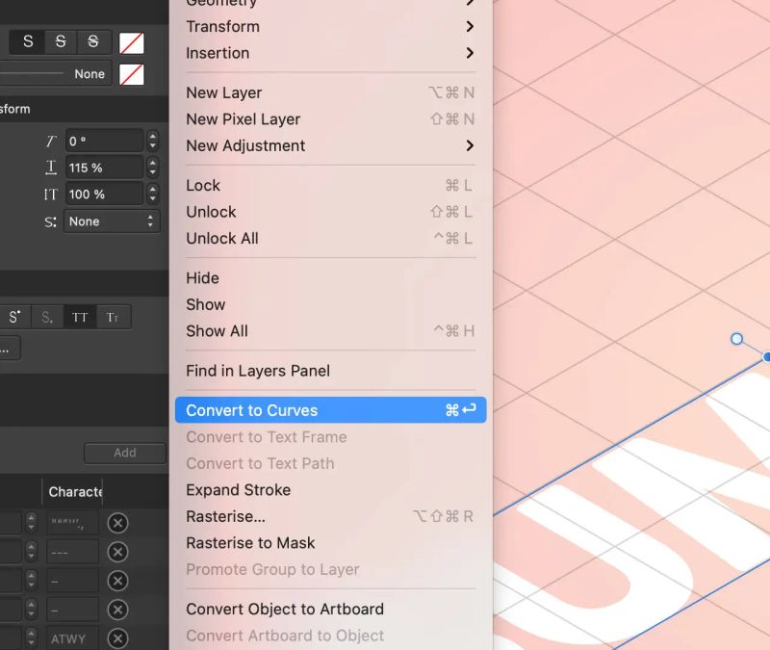
Task: Select New Pixel Layer in the menu
Action: 243,119
